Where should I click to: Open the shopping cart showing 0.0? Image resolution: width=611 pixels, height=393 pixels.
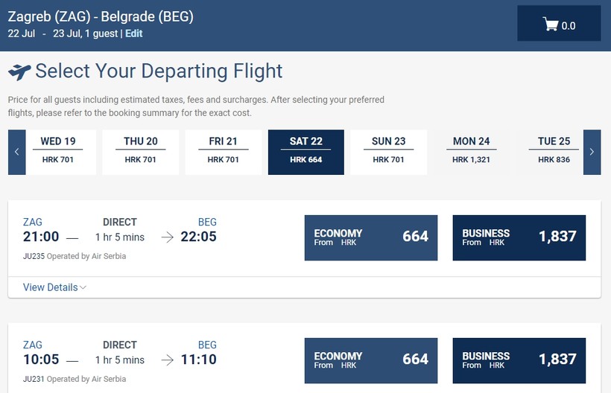pos(560,25)
